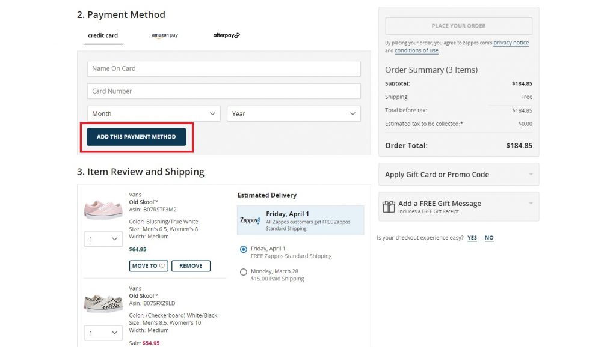Image resolution: width=616 pixels, height=347 pixels.
Task: Open the expiration Month dropdown
Action: (155, 113)
